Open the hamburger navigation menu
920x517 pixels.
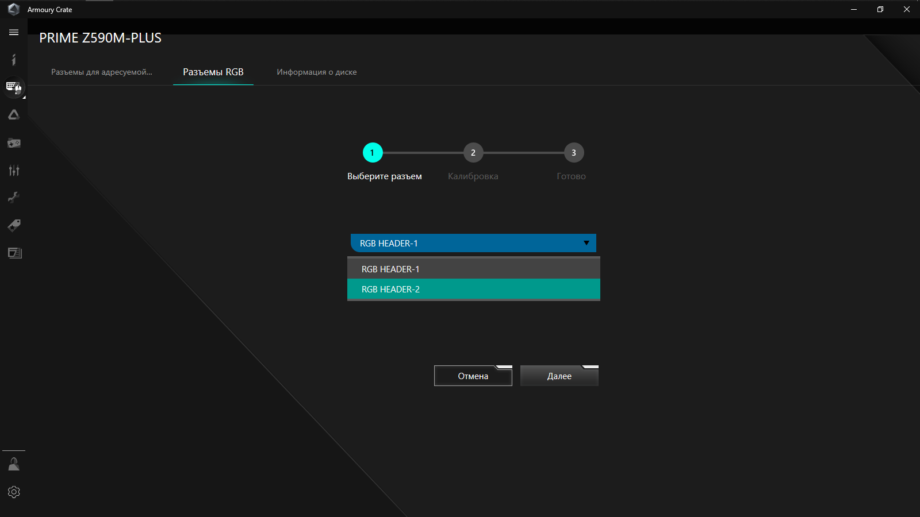coord(14,32)
